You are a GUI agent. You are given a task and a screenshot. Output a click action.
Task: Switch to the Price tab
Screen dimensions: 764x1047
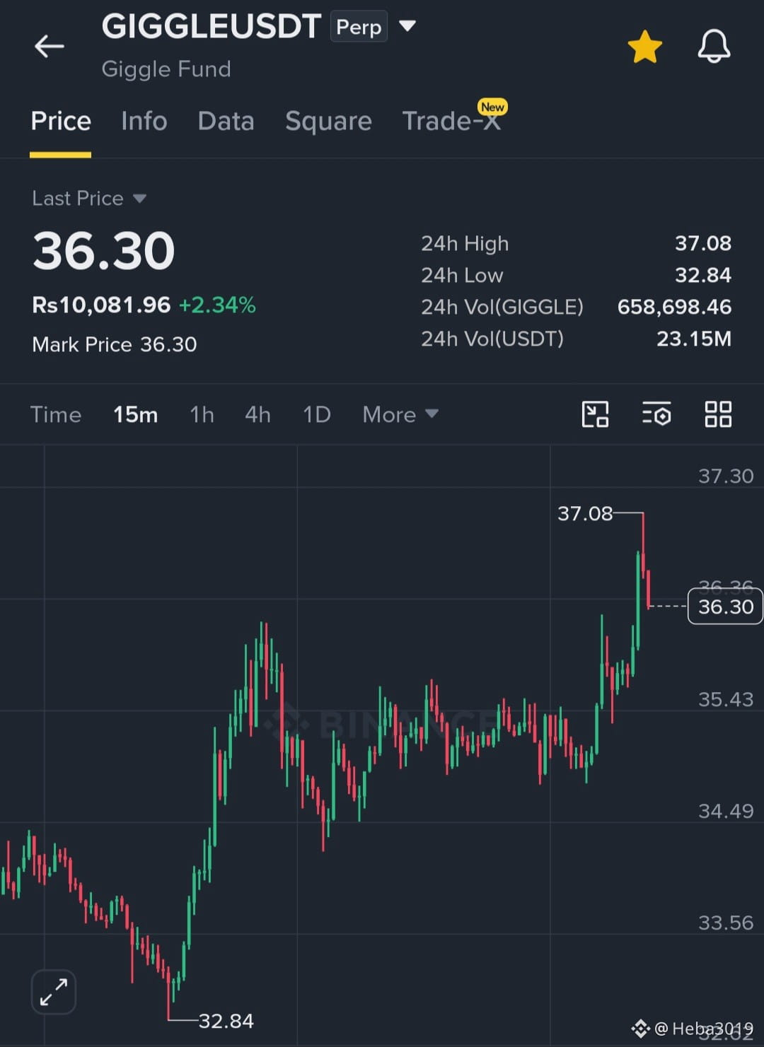[x=61, y=121]
